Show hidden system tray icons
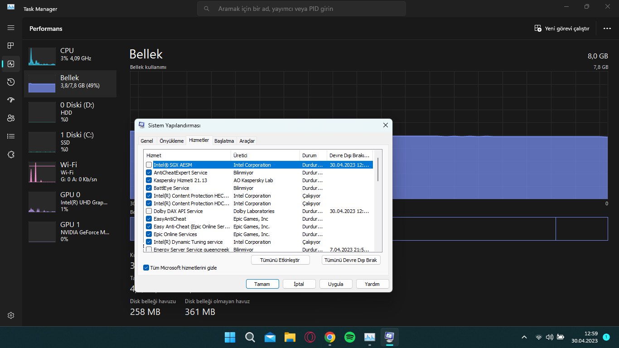 pos(524,337)
